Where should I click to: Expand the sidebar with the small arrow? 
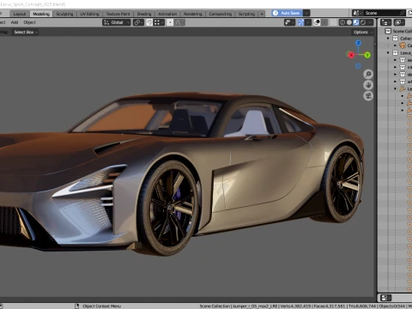point(374,45)
